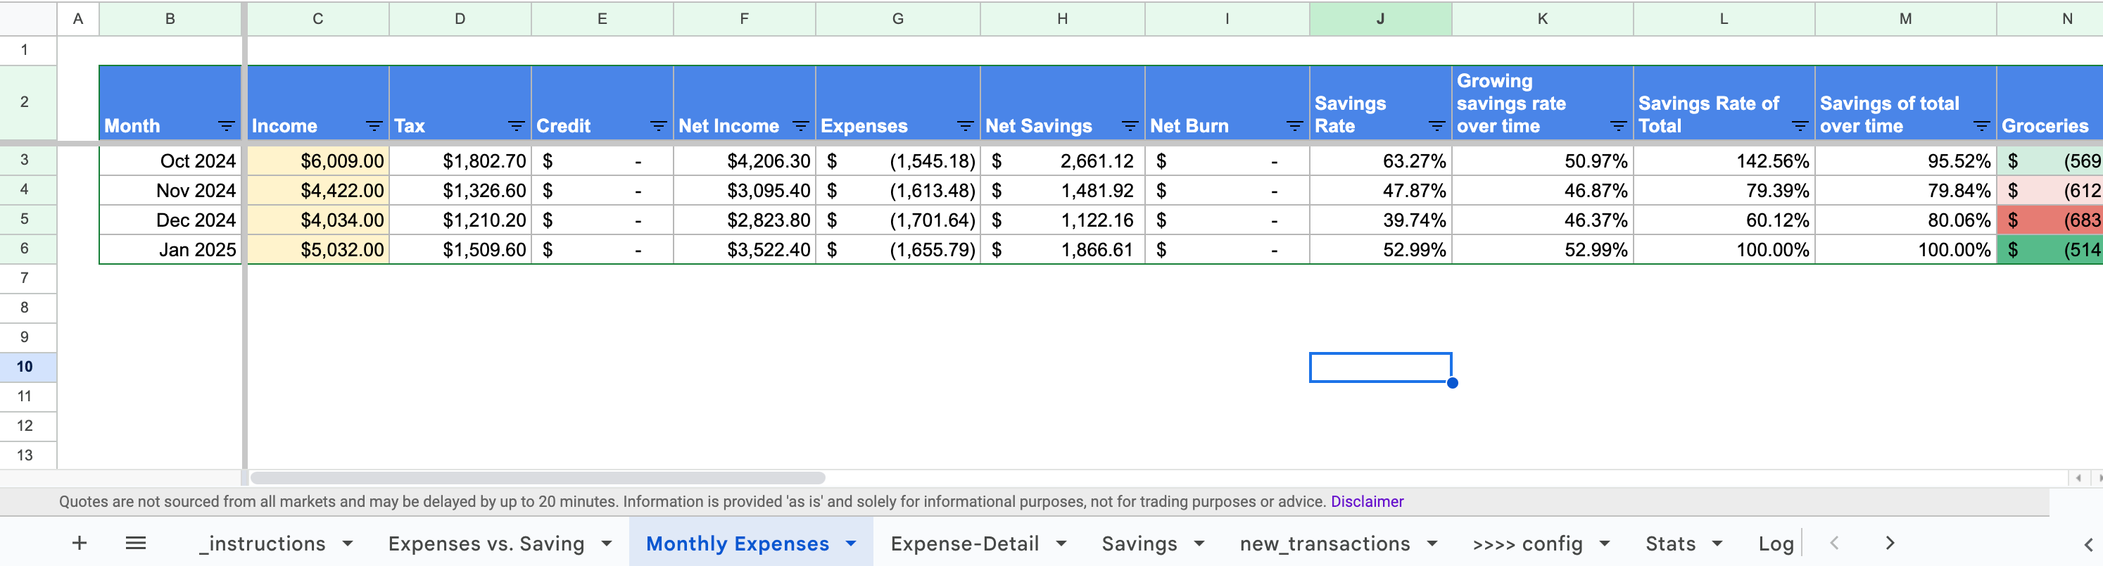Viewport: 2103px width, 566px height.
Task: Click the horizontal scrollbar thumb
Action: (x=537, y=478)
